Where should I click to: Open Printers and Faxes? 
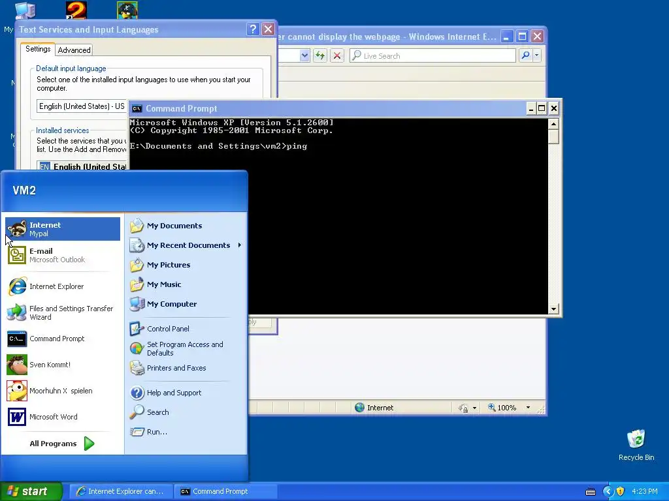tap(186, 368)
